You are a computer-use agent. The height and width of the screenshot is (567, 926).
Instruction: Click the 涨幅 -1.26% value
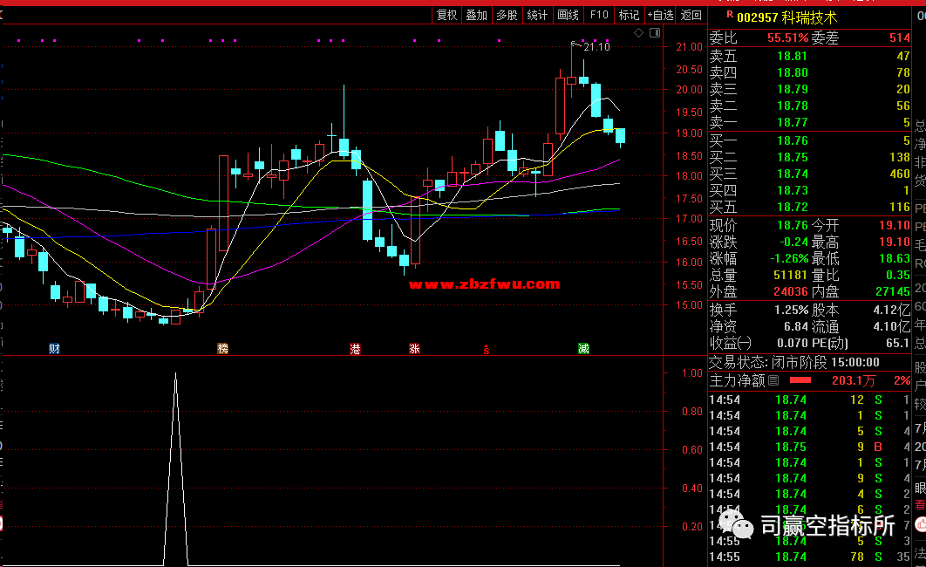point(789,259)
